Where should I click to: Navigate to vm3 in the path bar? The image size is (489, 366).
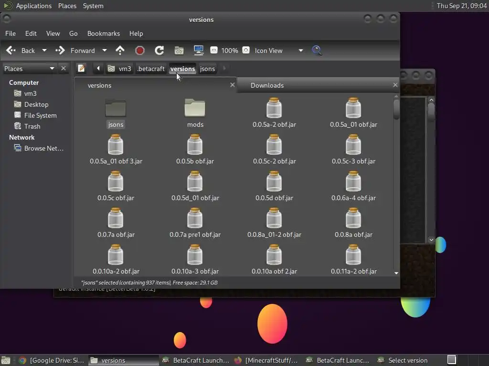point(119,69)
